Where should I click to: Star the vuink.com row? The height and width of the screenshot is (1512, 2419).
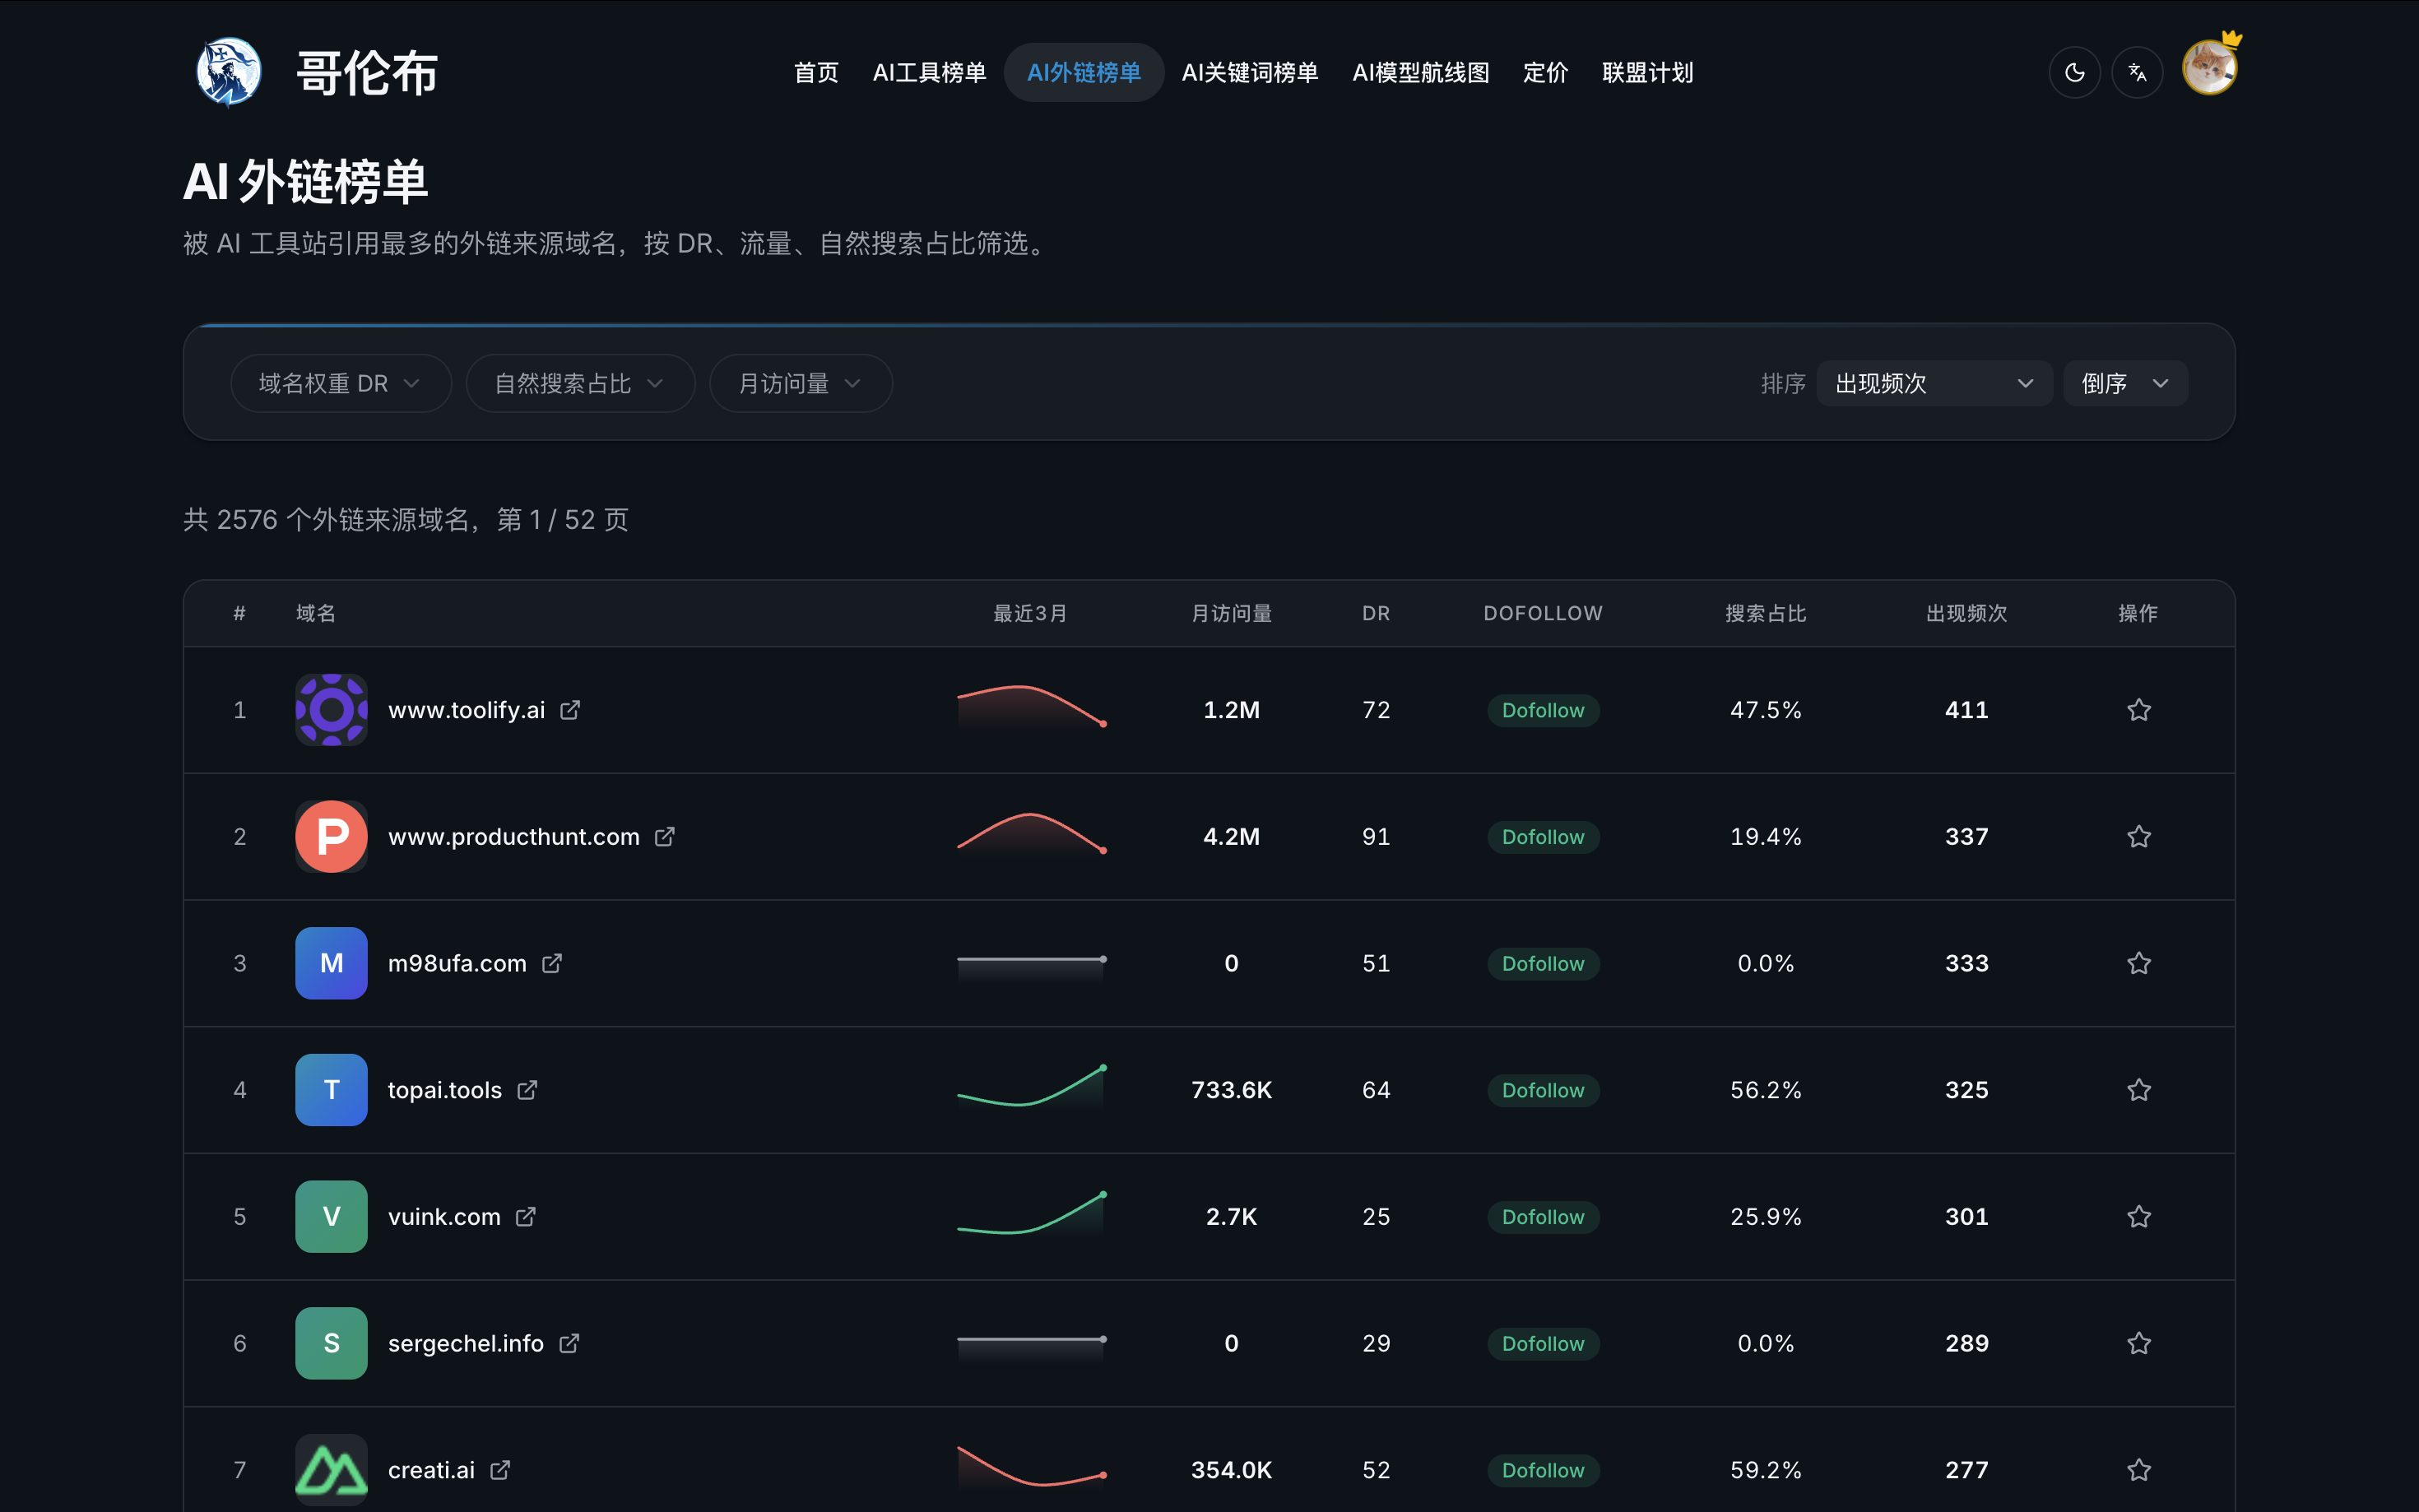2139,1217
